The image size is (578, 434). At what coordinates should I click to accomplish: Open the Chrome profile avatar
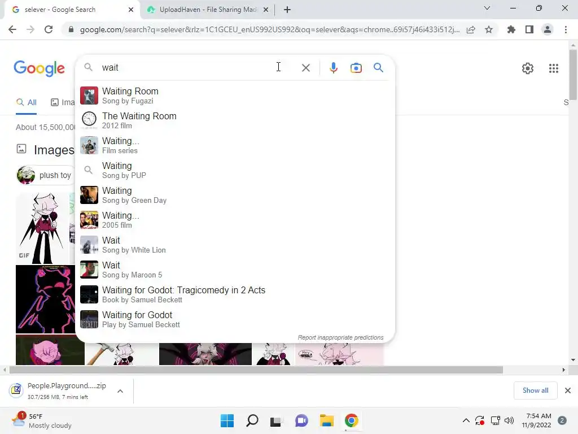[x=548, y=29]
